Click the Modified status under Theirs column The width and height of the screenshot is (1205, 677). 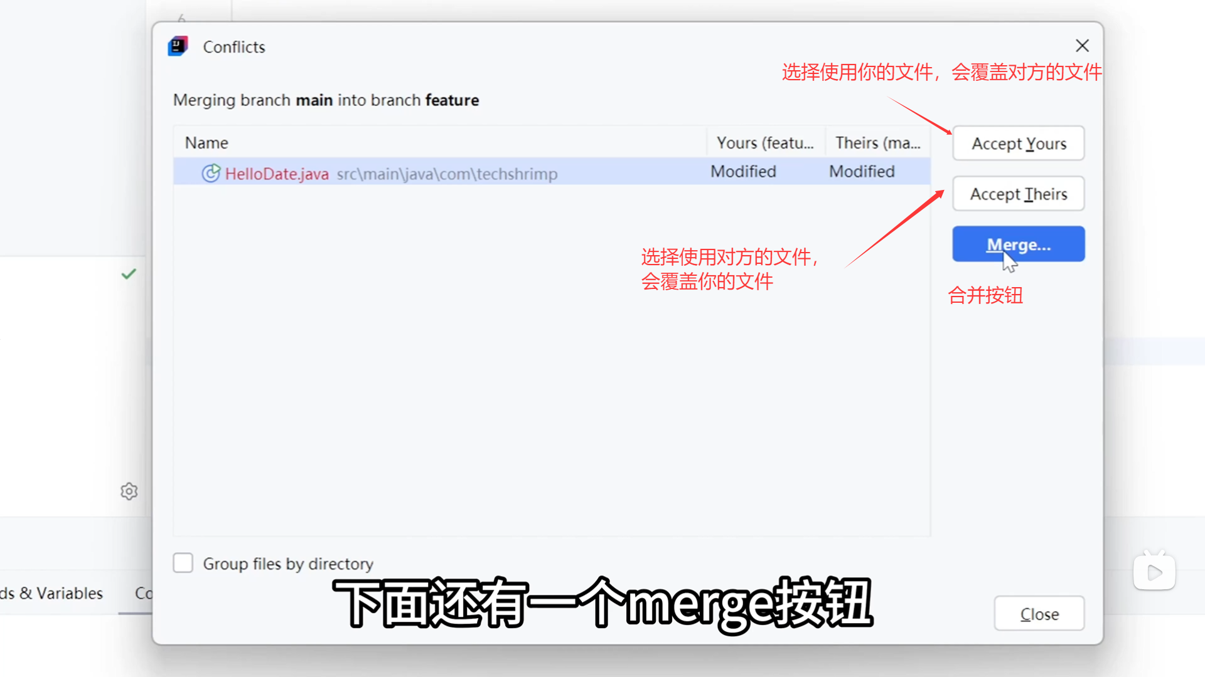tap(862, 172)
